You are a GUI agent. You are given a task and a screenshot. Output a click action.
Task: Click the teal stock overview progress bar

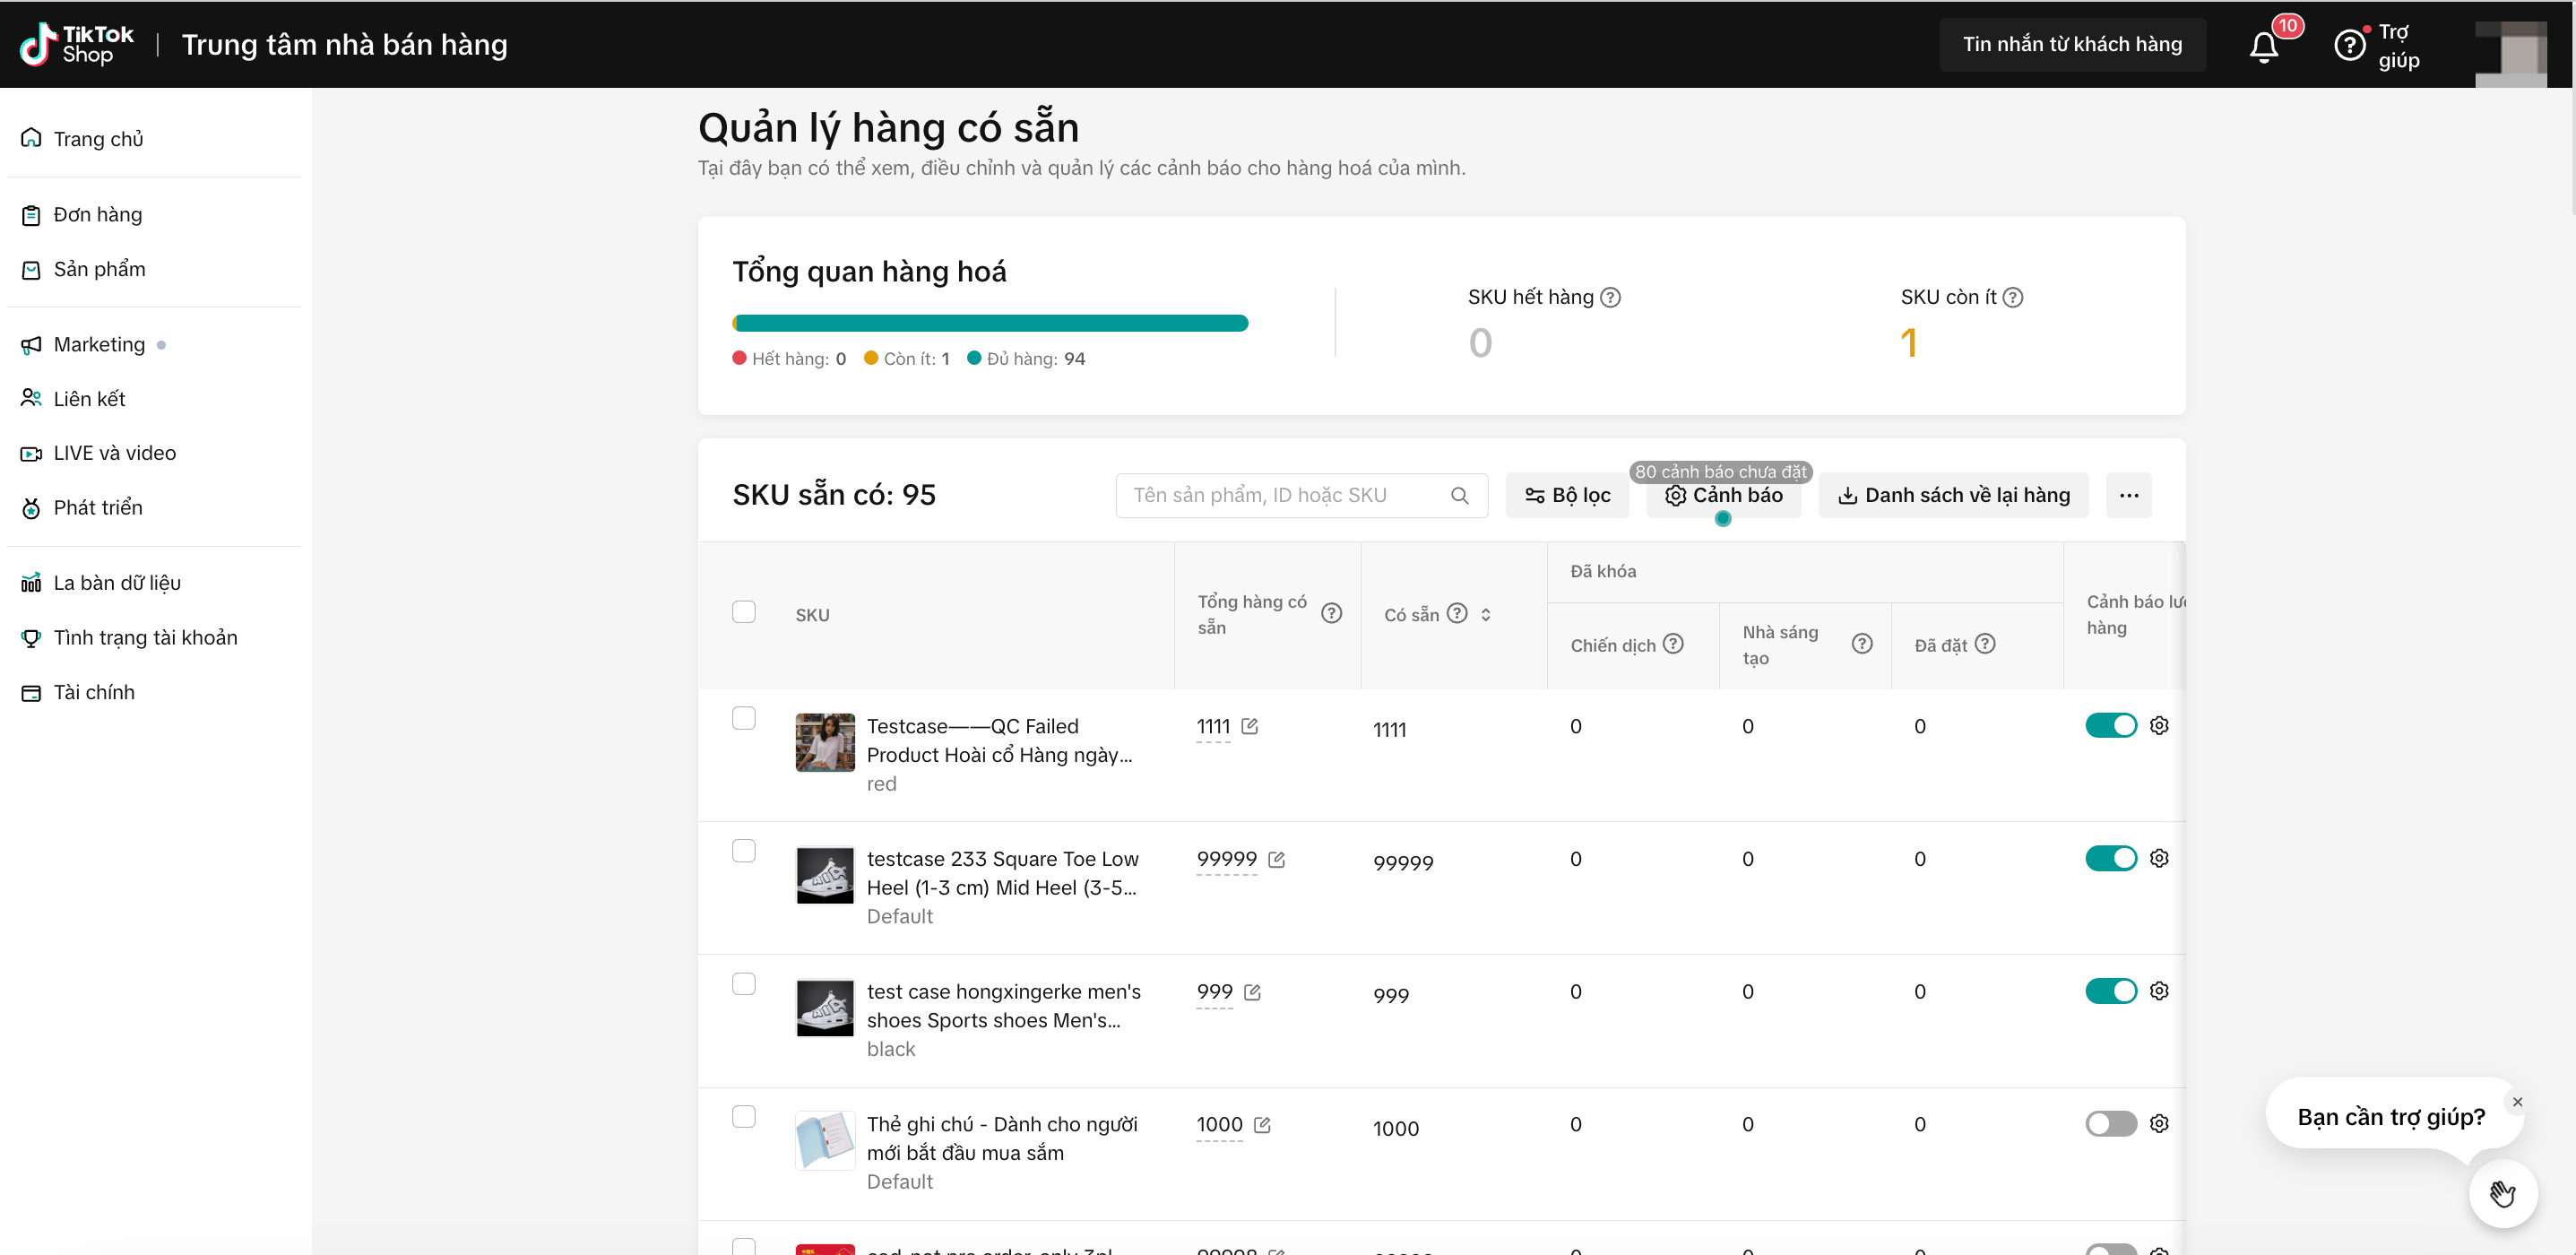990,323
